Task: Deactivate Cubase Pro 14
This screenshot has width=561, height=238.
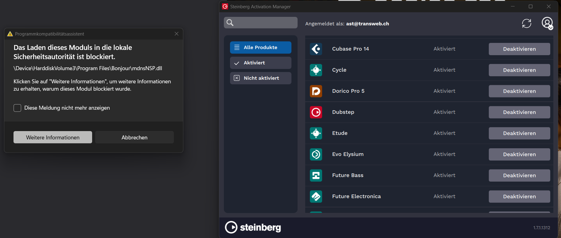Action: 520,49
